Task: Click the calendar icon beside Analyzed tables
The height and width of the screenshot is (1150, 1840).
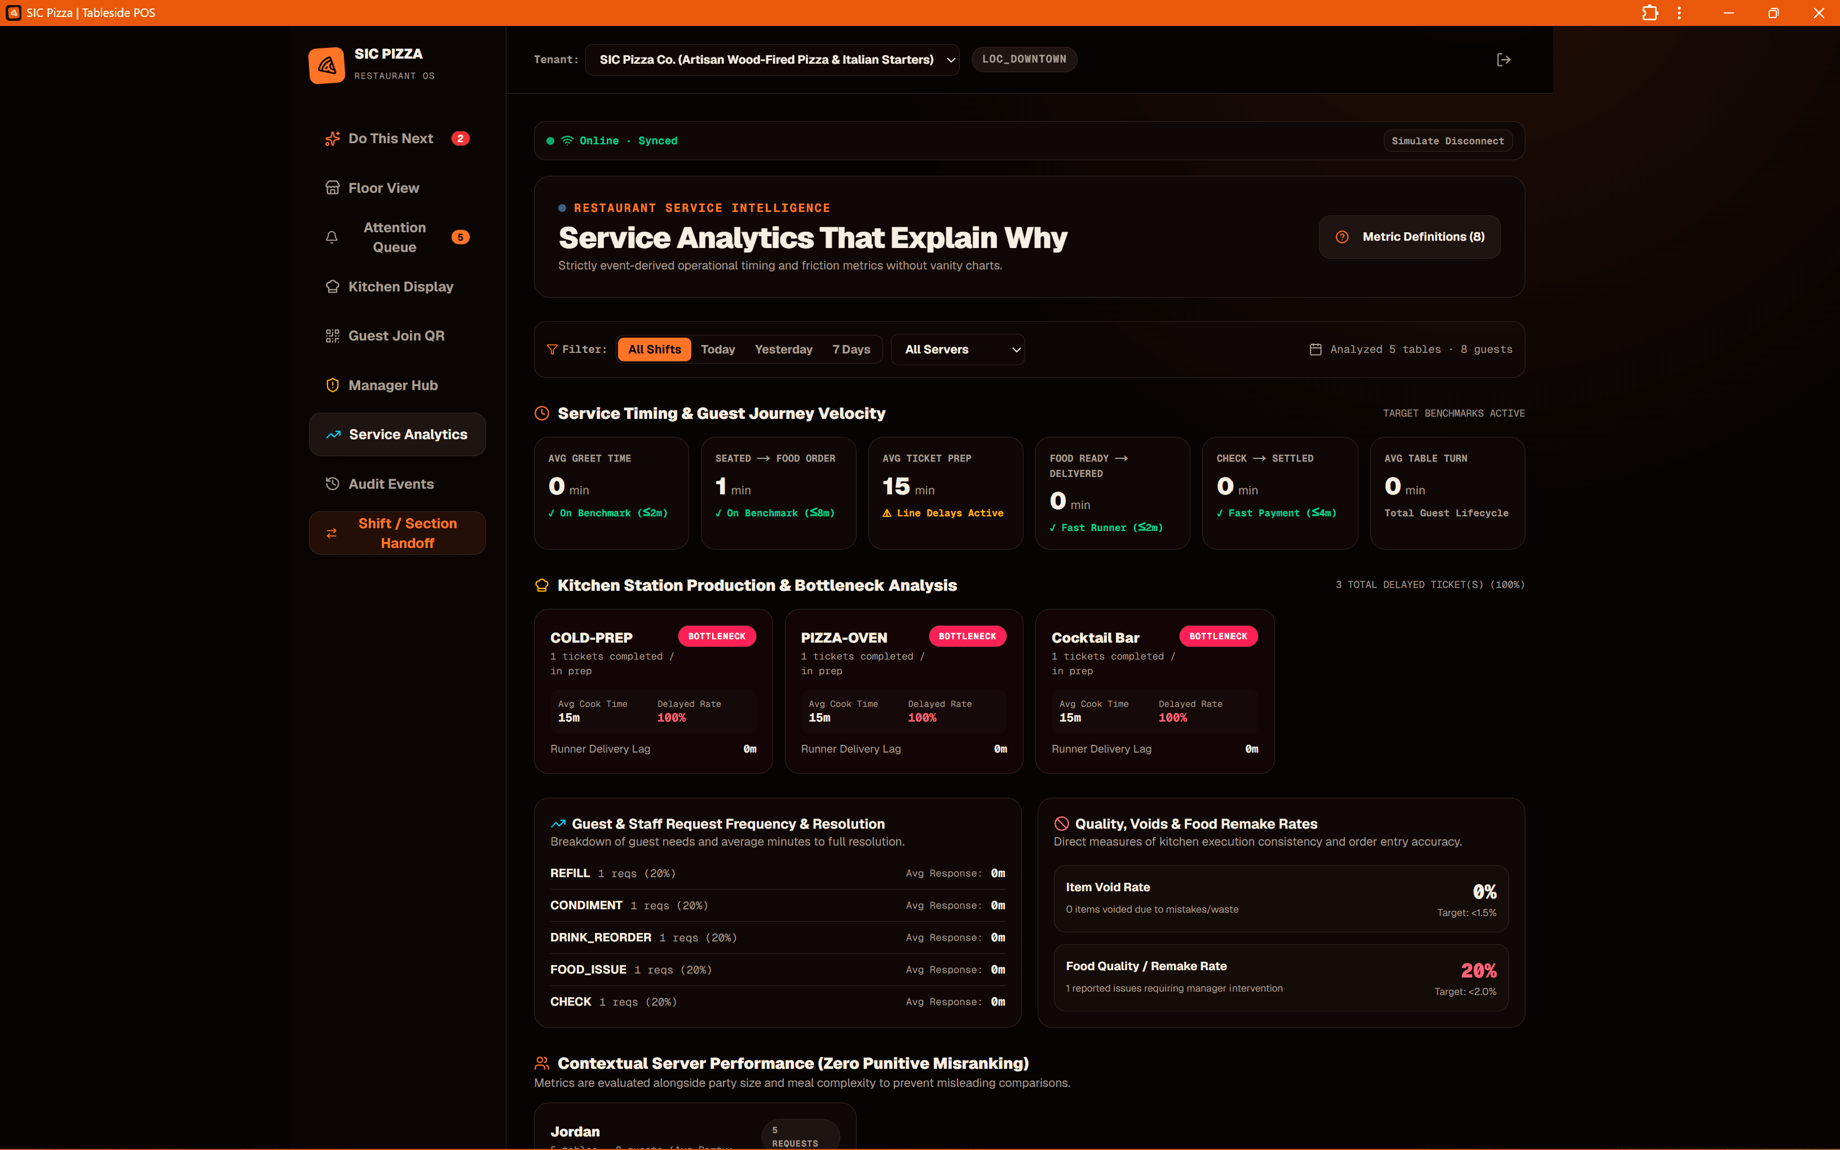Action: click(x=1315, y=349)
